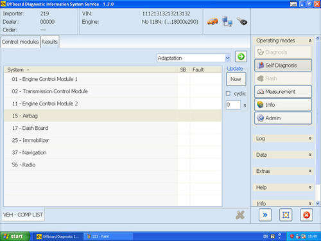Screen dimensions: 321x241
Task: Switch to the Results tab
Action: (x=49, y=42)
